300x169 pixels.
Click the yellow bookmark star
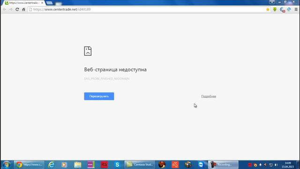coord(268,9)
